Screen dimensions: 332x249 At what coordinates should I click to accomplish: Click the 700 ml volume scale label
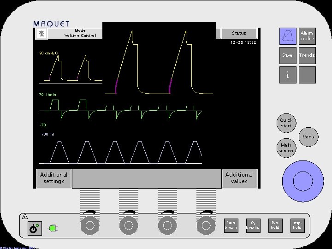point(47,134)
